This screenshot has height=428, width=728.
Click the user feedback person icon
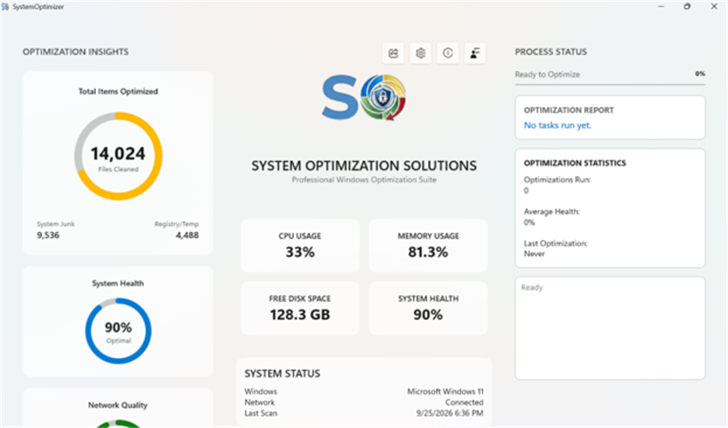(x=474, y=53)
